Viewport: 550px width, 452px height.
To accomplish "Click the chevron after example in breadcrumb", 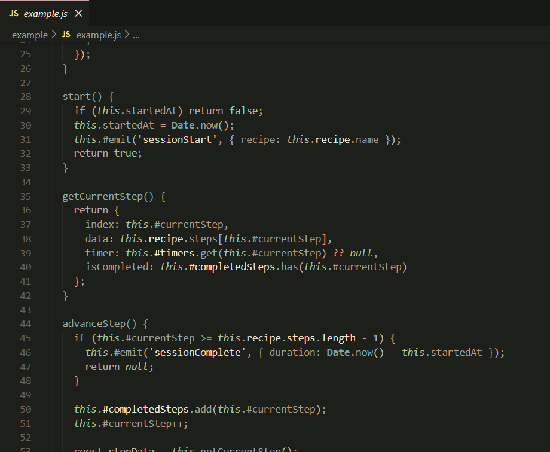I will 54,35.
